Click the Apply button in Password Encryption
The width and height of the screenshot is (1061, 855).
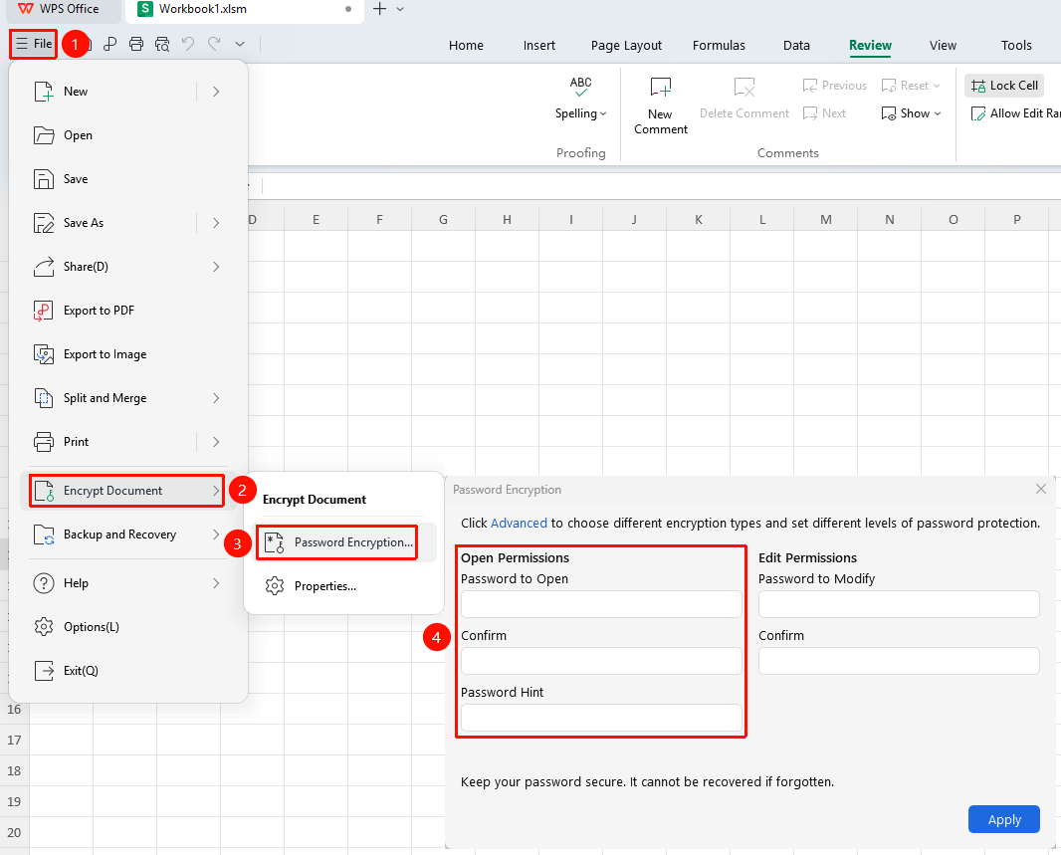[x=1004, y=819]
